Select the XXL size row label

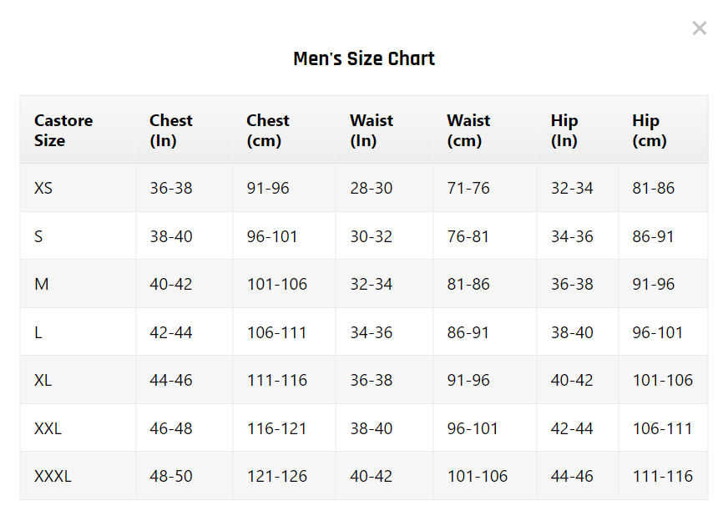(x=48, y=428)
